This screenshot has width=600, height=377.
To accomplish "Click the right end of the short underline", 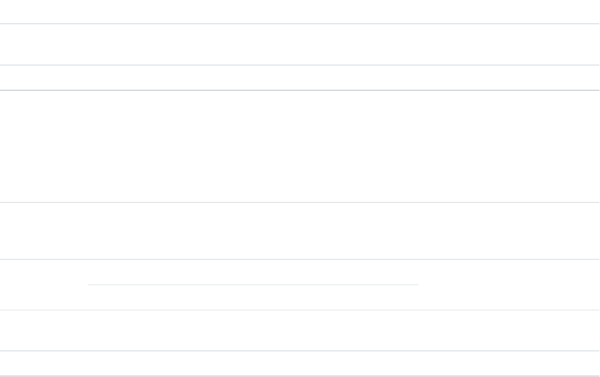I will click(x=417, y=285).
